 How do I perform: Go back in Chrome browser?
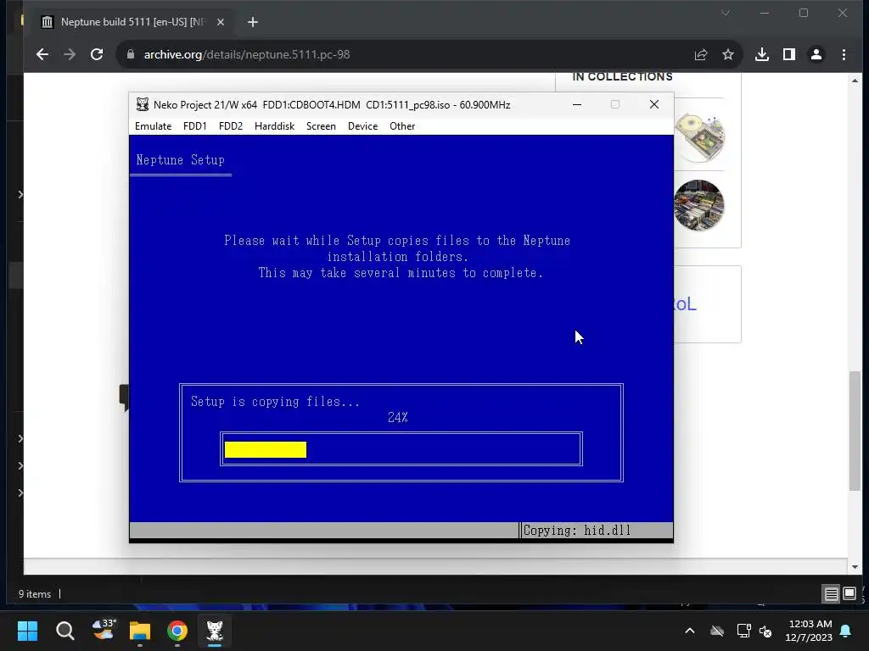42,54
